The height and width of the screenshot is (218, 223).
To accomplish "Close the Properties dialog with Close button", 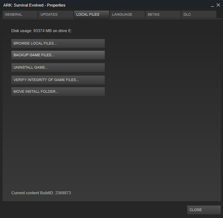I will [204, 210].
